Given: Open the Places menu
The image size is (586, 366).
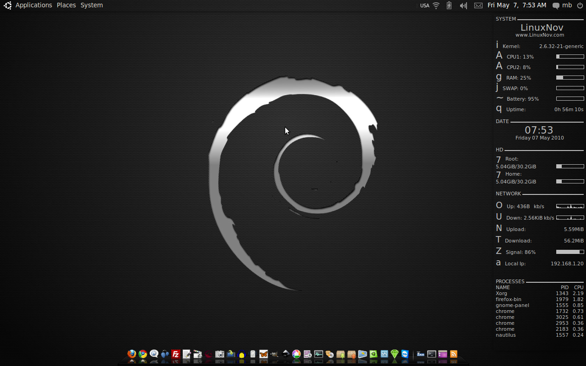Looking at the screenshot, I should [x=66, y=5].
